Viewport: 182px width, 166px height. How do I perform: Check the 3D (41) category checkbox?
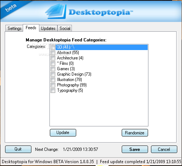53,47
